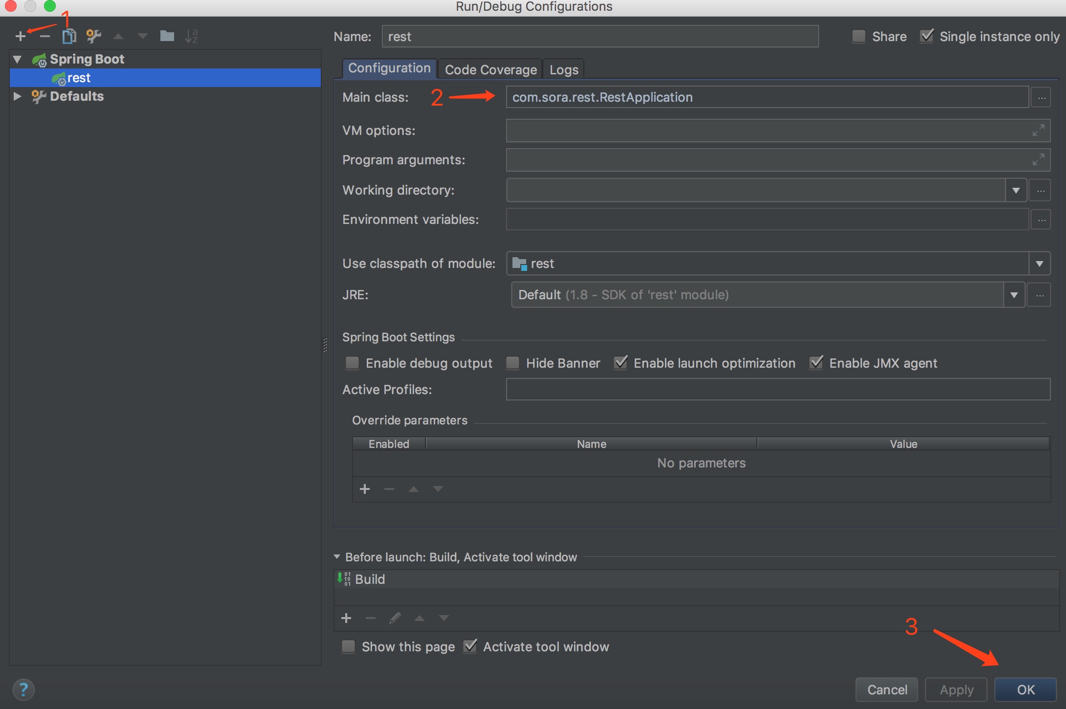1066x709 pixels.
Task: Click into the Active Profiles field
Action: 777,390
